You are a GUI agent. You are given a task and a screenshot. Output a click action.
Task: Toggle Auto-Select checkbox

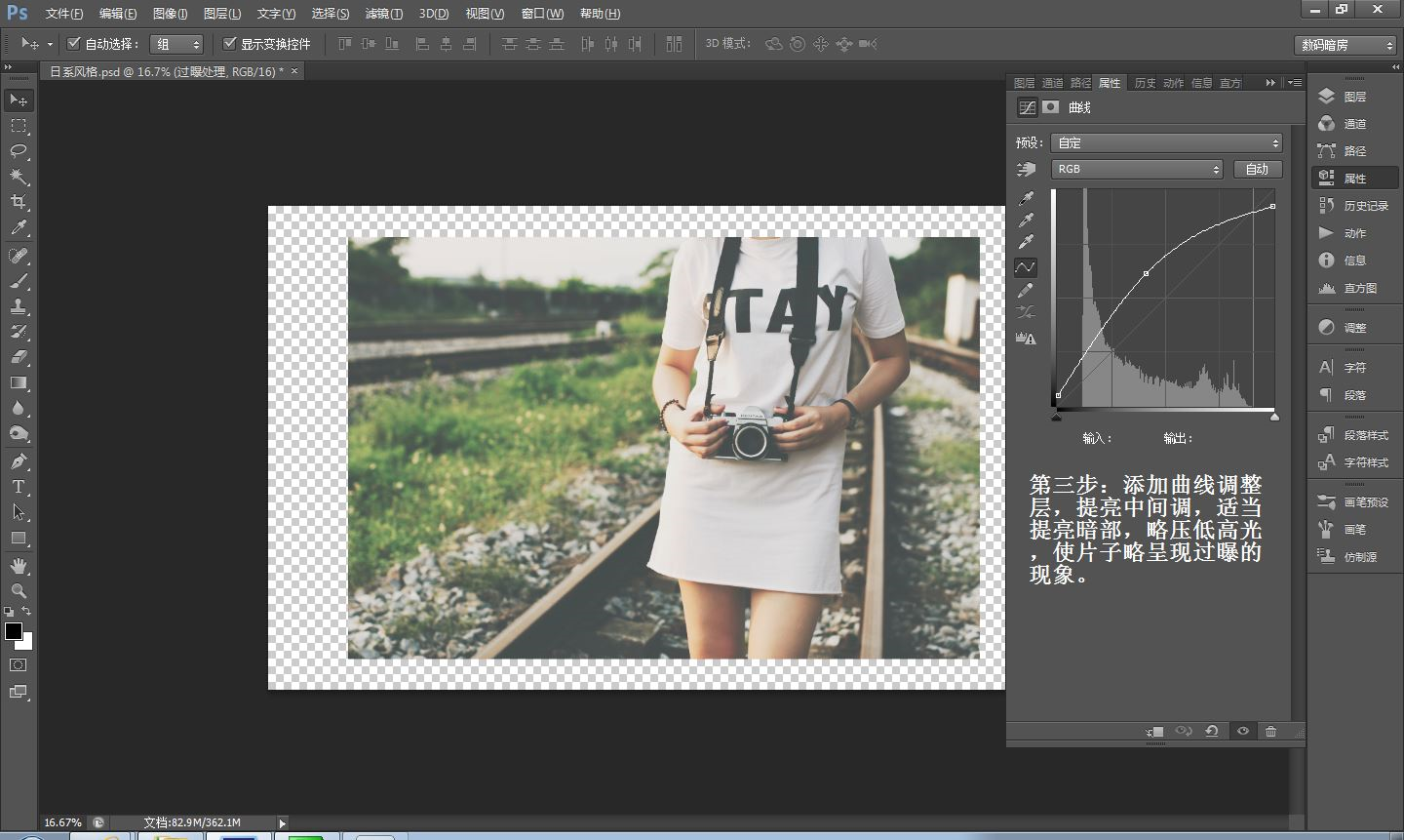(x=73, y=44)
